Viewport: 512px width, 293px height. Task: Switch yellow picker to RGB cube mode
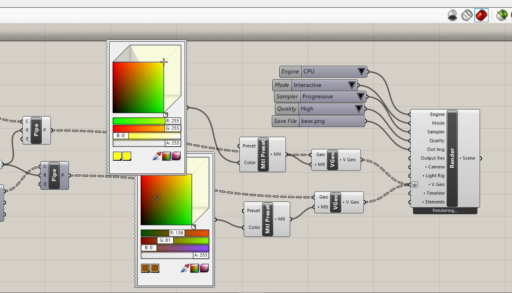167,156
